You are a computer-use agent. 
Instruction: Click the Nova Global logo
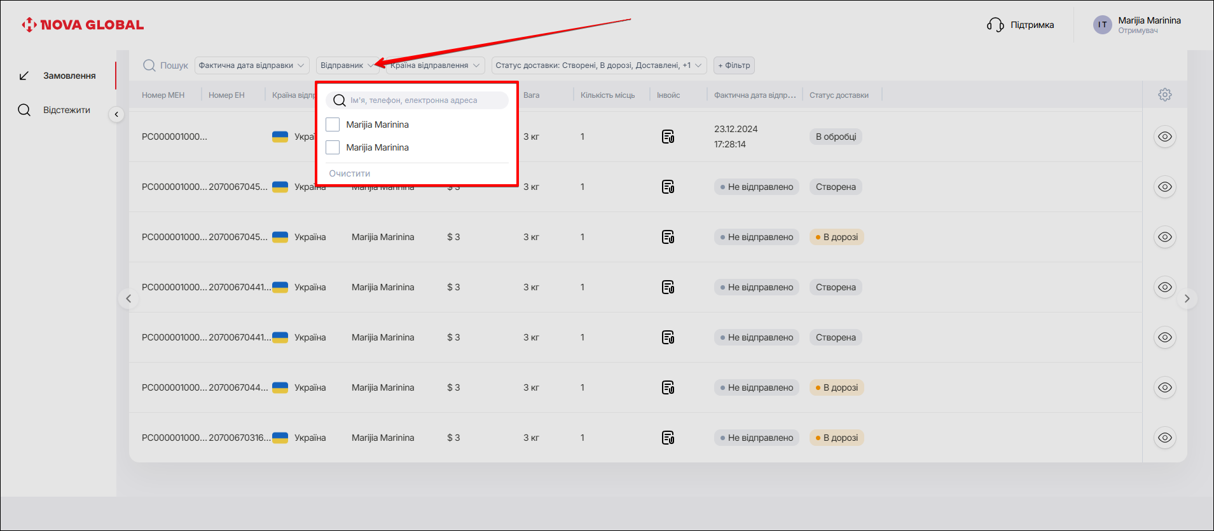tap(83, 25)
